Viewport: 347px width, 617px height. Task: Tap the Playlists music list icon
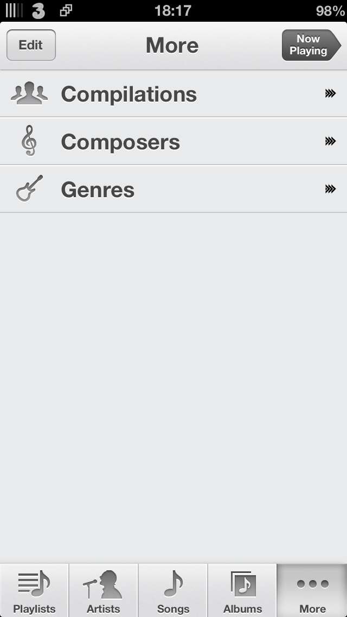[x=34, y=584]
